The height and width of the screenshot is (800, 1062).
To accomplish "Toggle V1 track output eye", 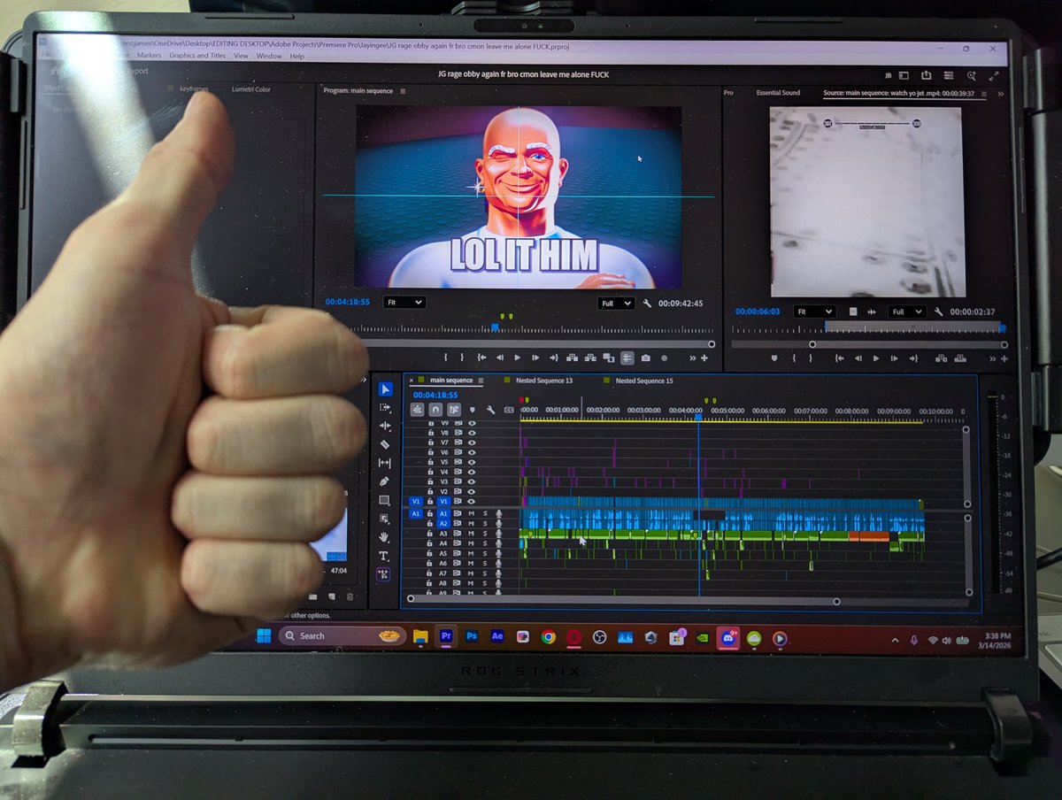I will [x=472, y=501].
